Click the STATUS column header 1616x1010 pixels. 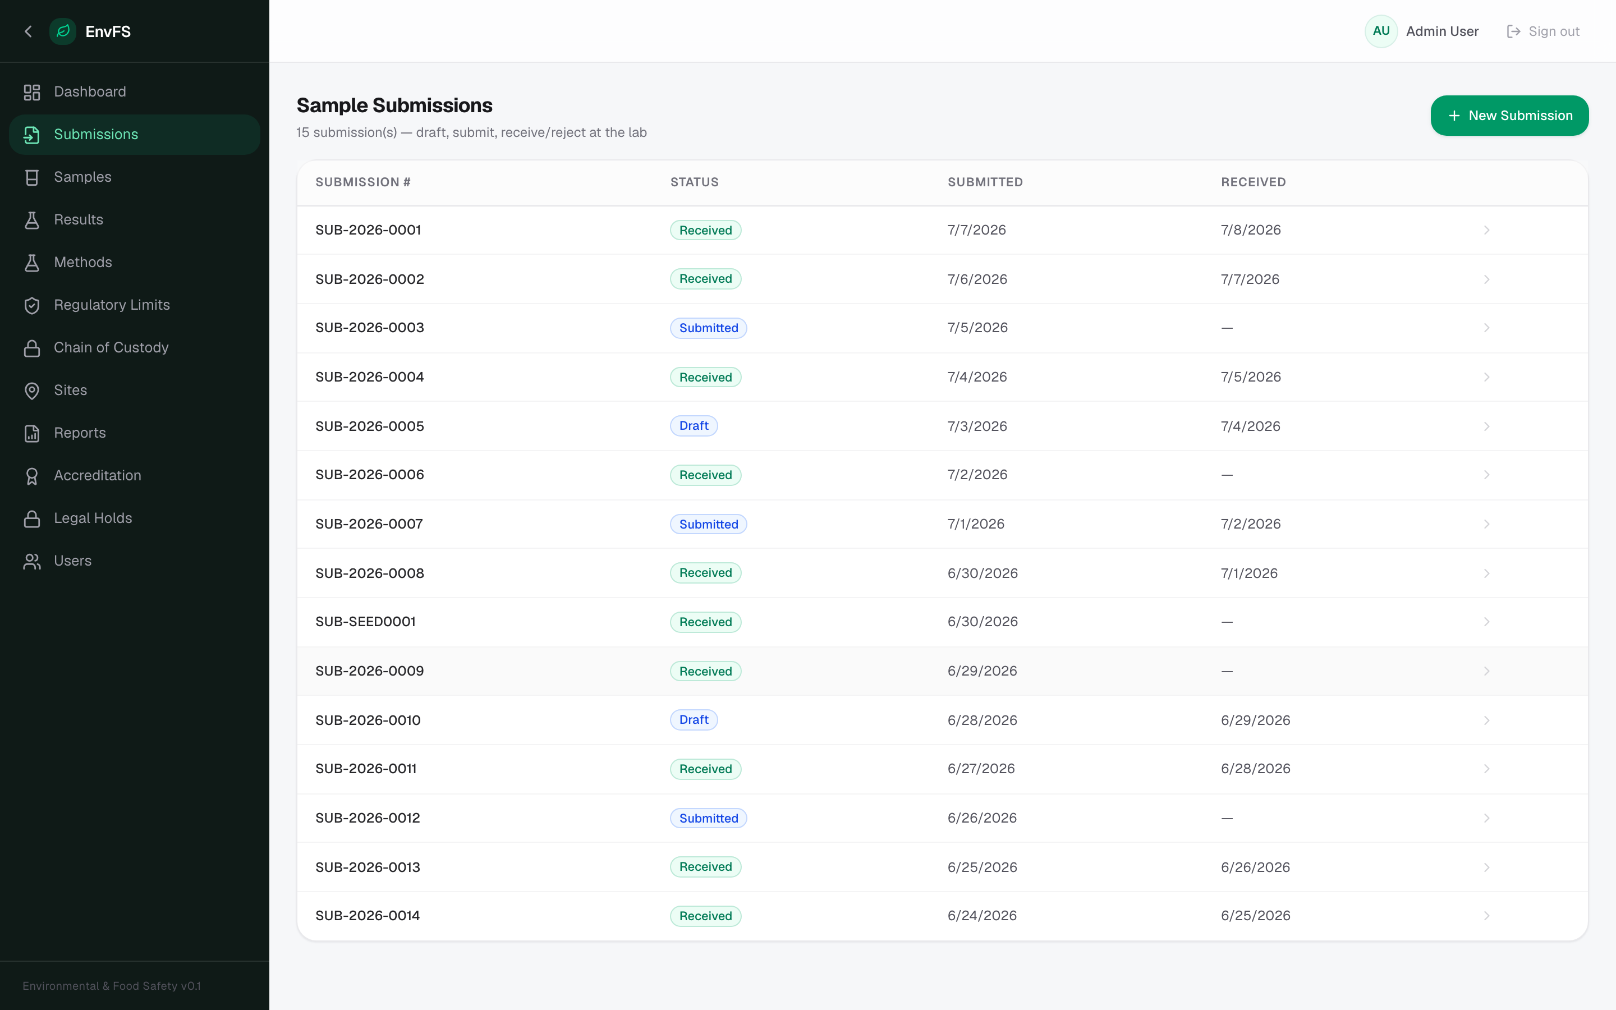pyautogui.click(x=695, y=182)
